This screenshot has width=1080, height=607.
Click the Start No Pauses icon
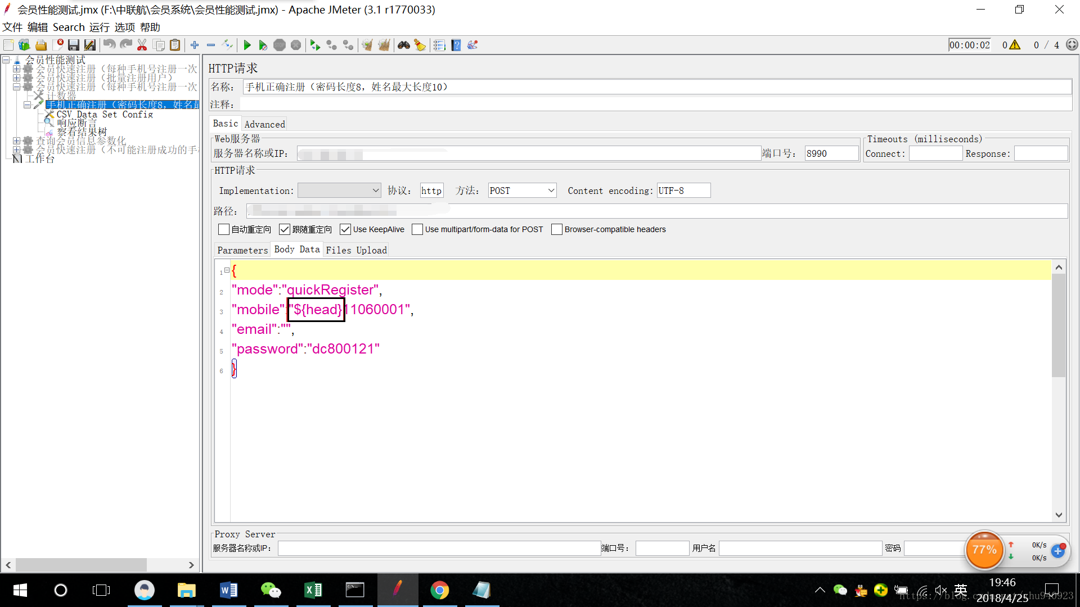263,45
